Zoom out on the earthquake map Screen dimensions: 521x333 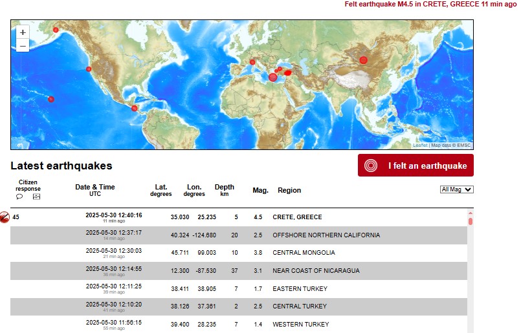coord(23,46)
